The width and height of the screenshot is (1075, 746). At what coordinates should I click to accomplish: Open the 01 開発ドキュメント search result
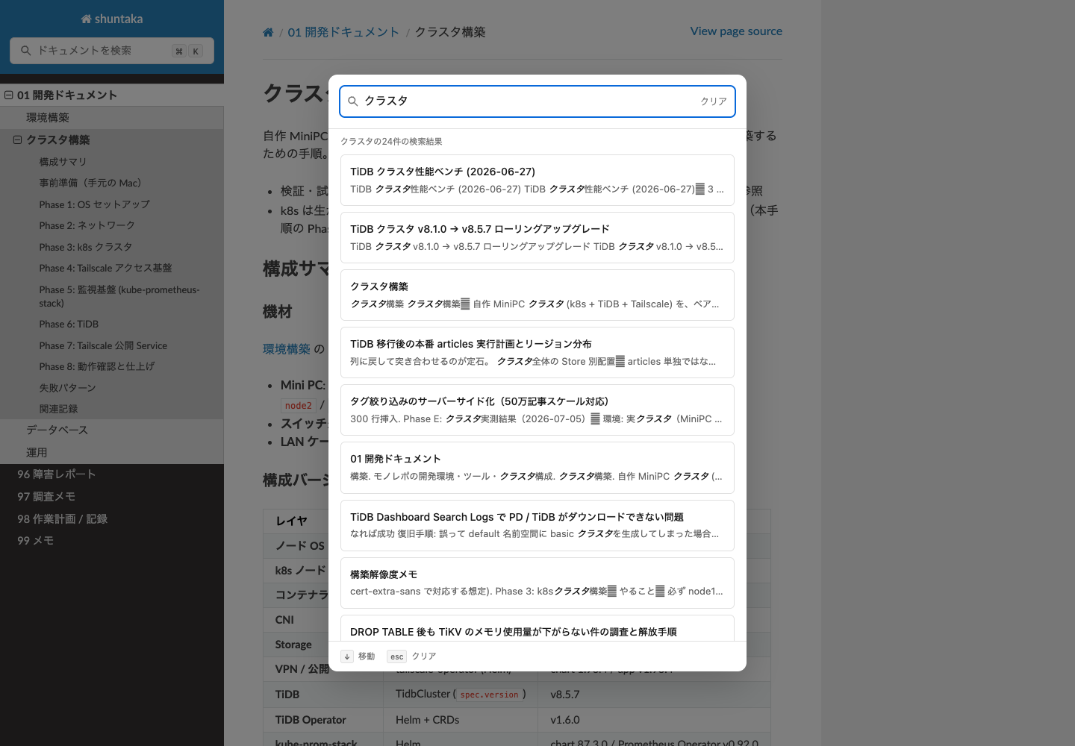point(537,468)
